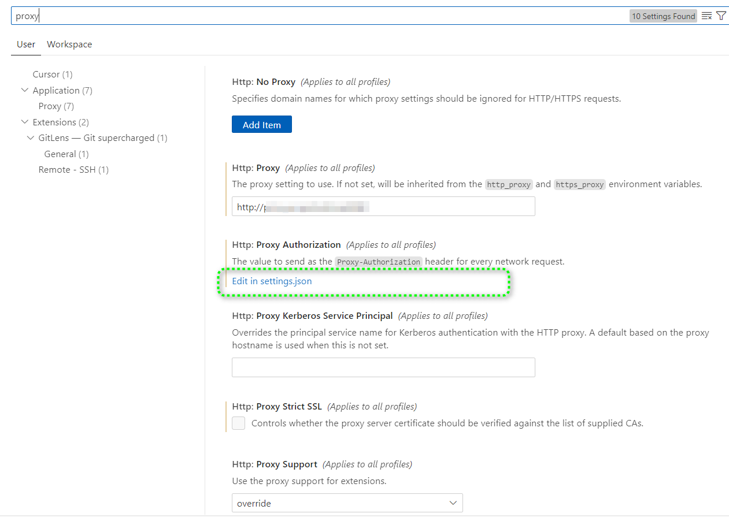This screenshot has height=517, width=729.
Task: Click the 10 Settings Found badge
Action: [x=663, y=16]
